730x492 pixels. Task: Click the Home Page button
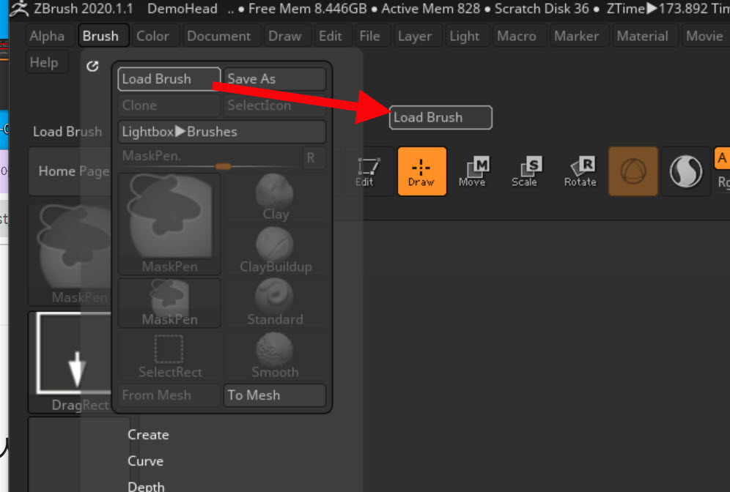70,171
